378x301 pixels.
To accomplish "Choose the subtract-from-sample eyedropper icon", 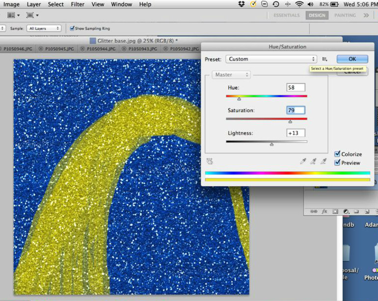I will (324, 161).
